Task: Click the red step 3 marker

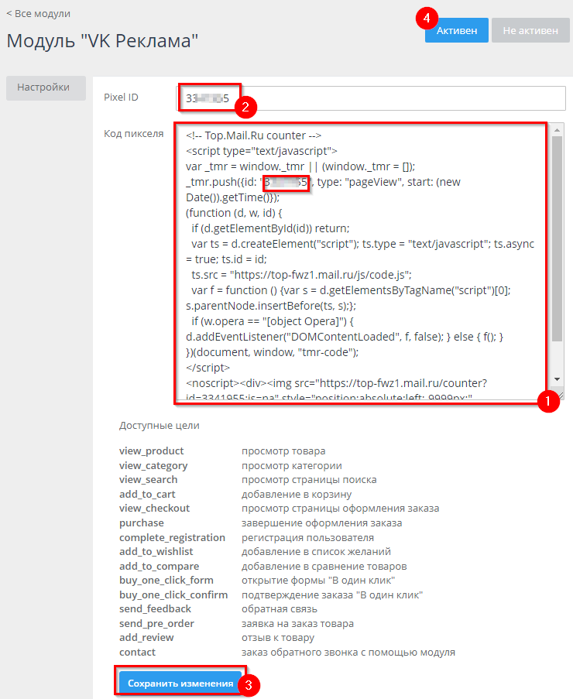Action: pyautogui.click(x=248, y=685)
